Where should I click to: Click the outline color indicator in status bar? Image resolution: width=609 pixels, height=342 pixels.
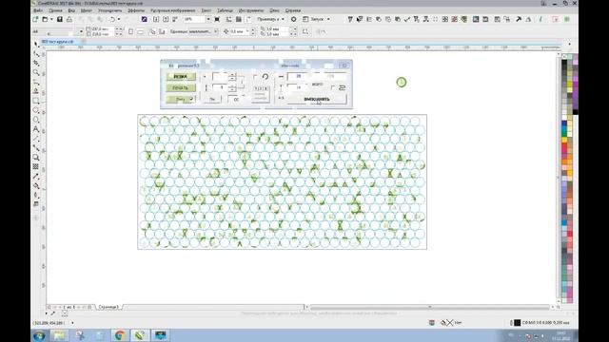517,323
